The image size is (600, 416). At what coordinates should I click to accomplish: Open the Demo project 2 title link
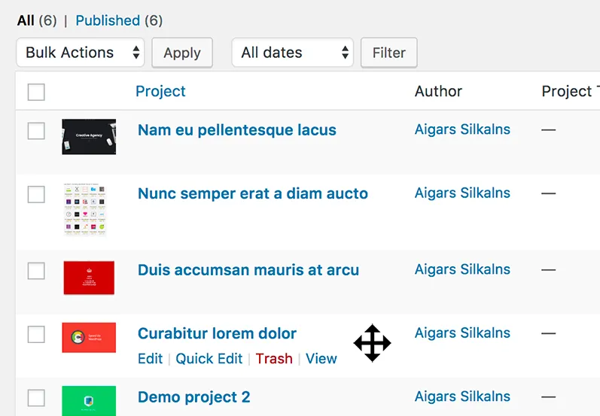coord(194,397)
